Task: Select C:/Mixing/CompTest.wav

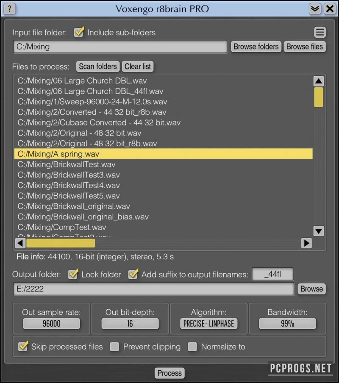Action: point(163,228)
